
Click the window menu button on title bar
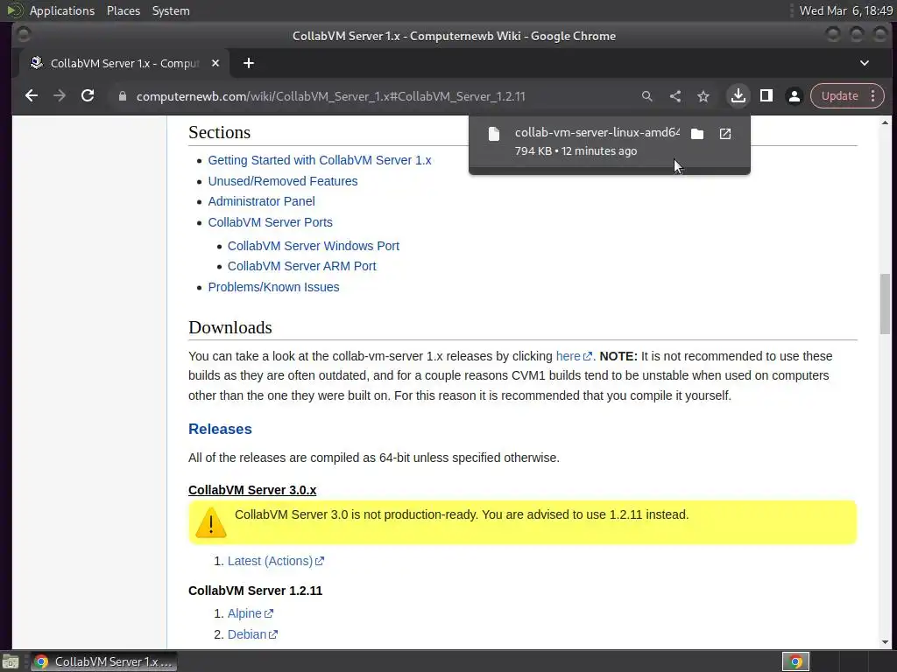[23, 35]
